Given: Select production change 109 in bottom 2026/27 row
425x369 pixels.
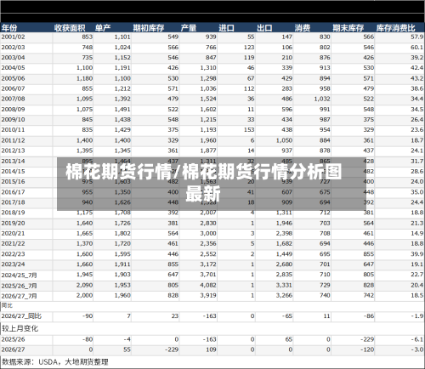Looking at the screenshot, I should click(x=211, y=349).
